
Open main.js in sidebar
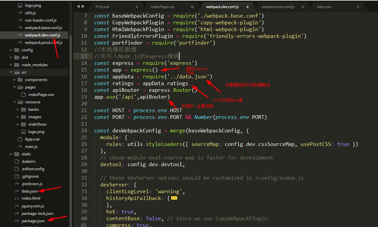click(x=31, y=146)
